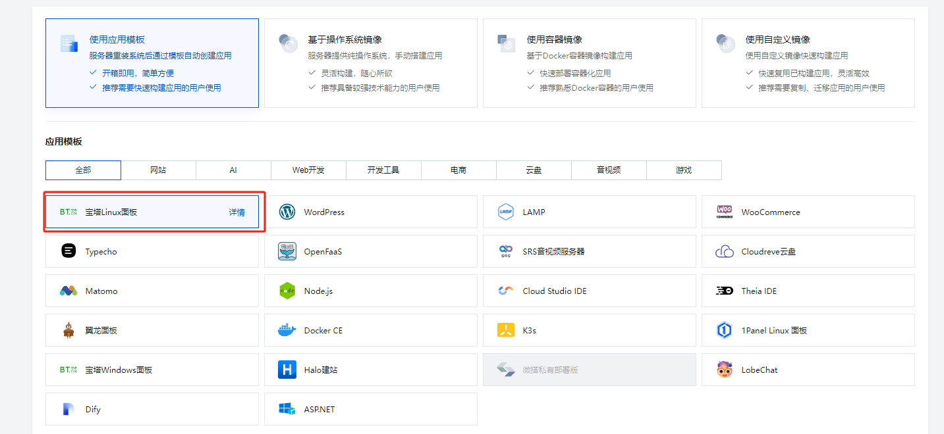The image size is (944, 434).
Task: Click the 基于操作系统镜像 card icon
Action: pos(288,43)
